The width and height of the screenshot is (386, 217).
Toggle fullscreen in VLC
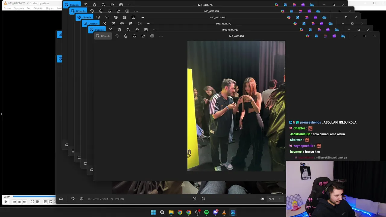pyautogui.click(x=32, y=202)
